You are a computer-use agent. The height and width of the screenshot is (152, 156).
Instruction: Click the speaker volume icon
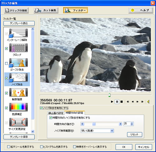149,102
